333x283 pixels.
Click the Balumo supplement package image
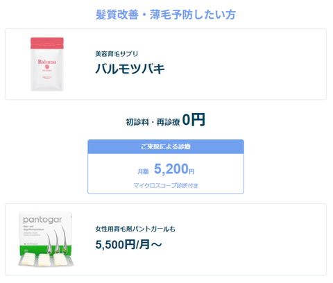point(47,65)
